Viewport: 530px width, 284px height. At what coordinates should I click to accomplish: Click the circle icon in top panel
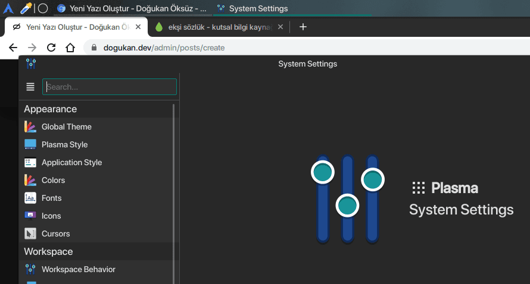coord(43,8)
